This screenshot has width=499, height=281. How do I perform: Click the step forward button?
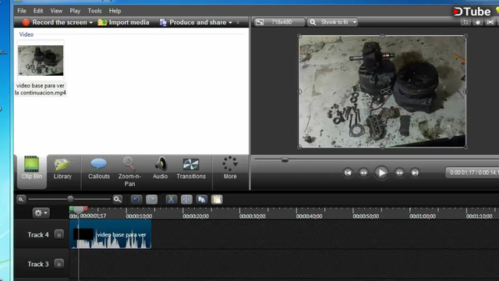[399, 173]
